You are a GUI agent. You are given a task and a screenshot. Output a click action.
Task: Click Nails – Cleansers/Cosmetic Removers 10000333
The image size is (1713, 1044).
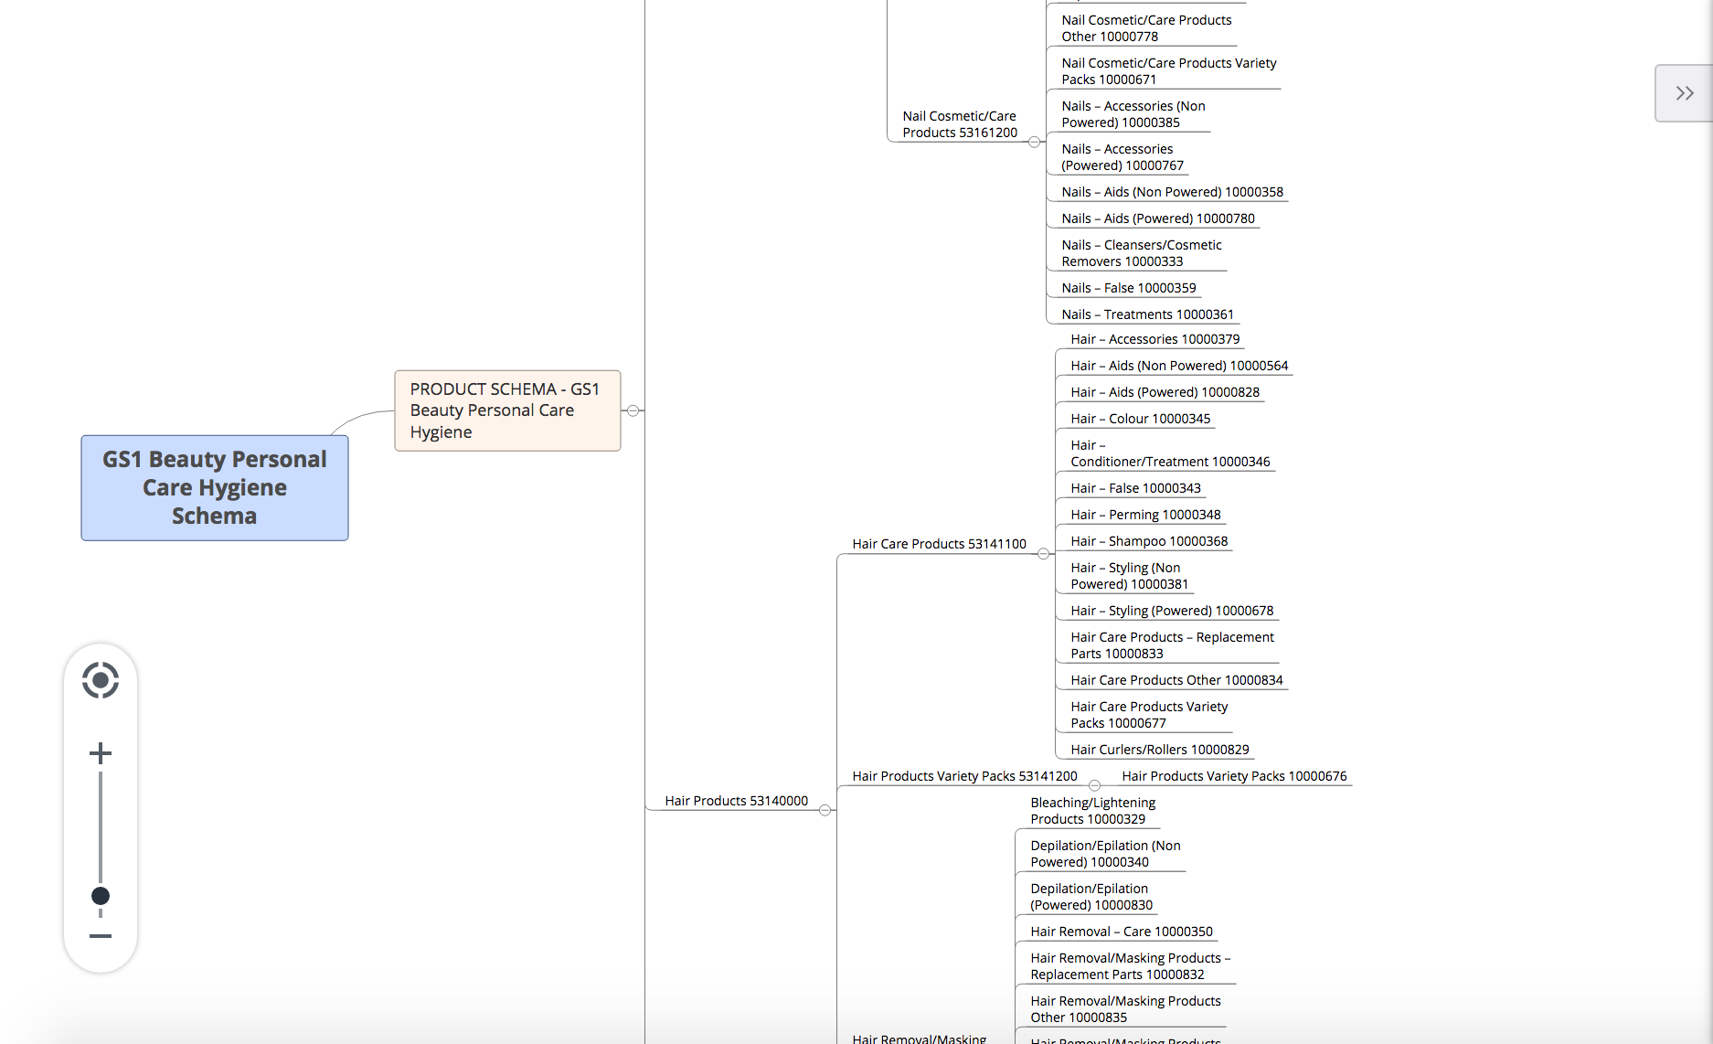(1141, 253)
